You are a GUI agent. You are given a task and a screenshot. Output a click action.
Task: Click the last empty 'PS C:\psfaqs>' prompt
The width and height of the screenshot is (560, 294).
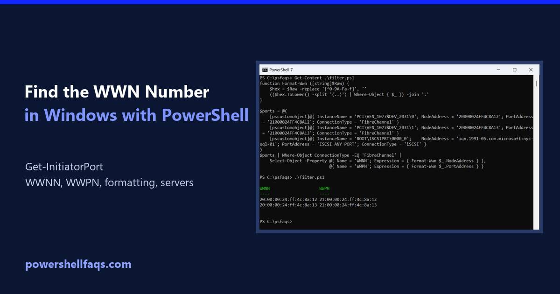click(x=276, y=221)
